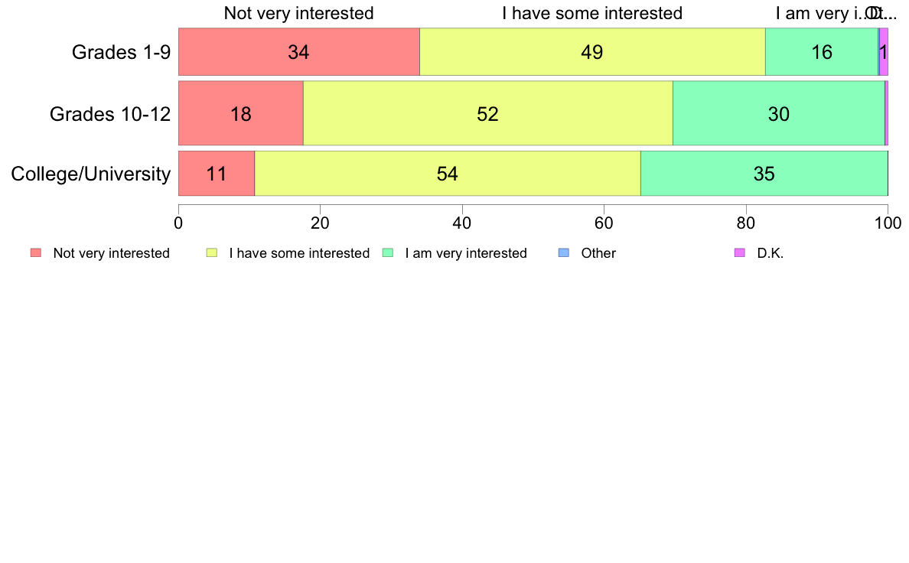Select the Grades 10-12 red segment labeled 18
The image size is (909, 563).
tap(240, 113)
